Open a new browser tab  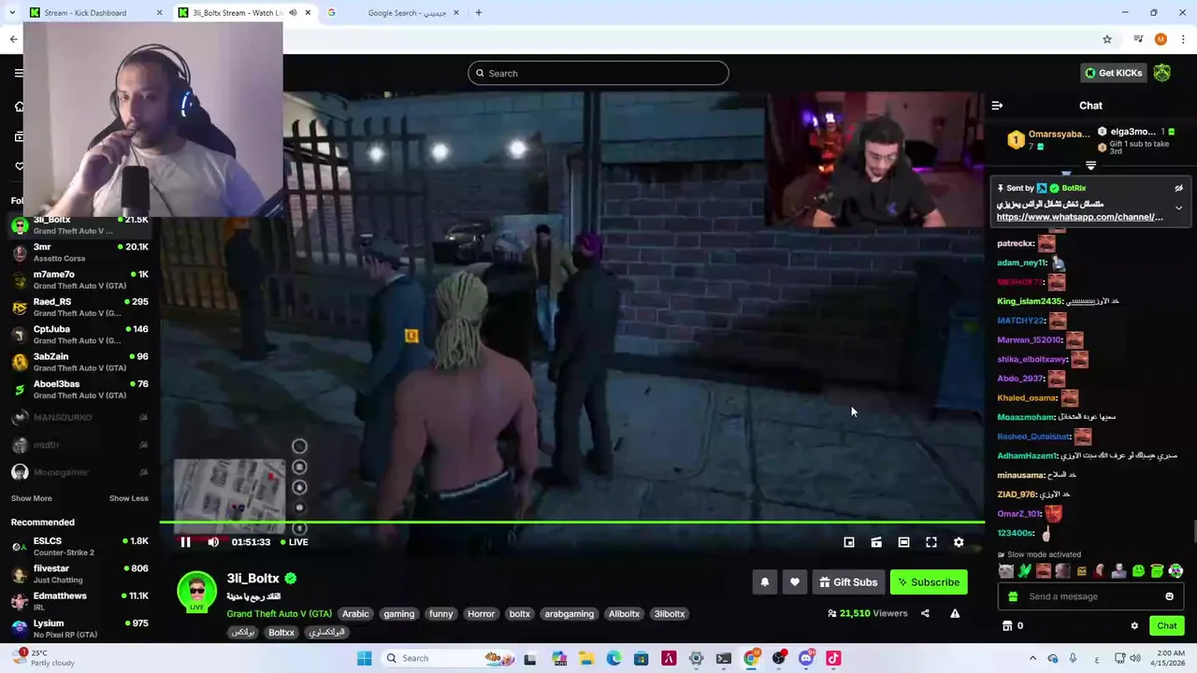(478, 13)
